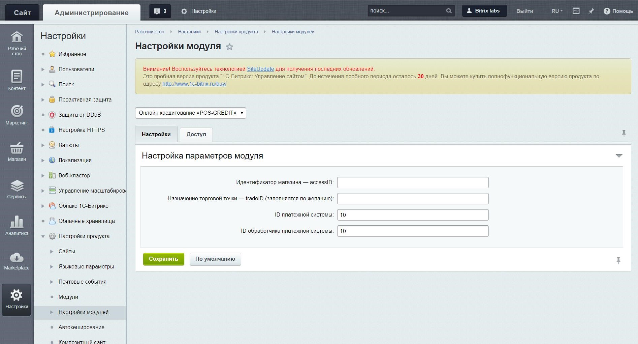Click the Сохранить button

163,259
